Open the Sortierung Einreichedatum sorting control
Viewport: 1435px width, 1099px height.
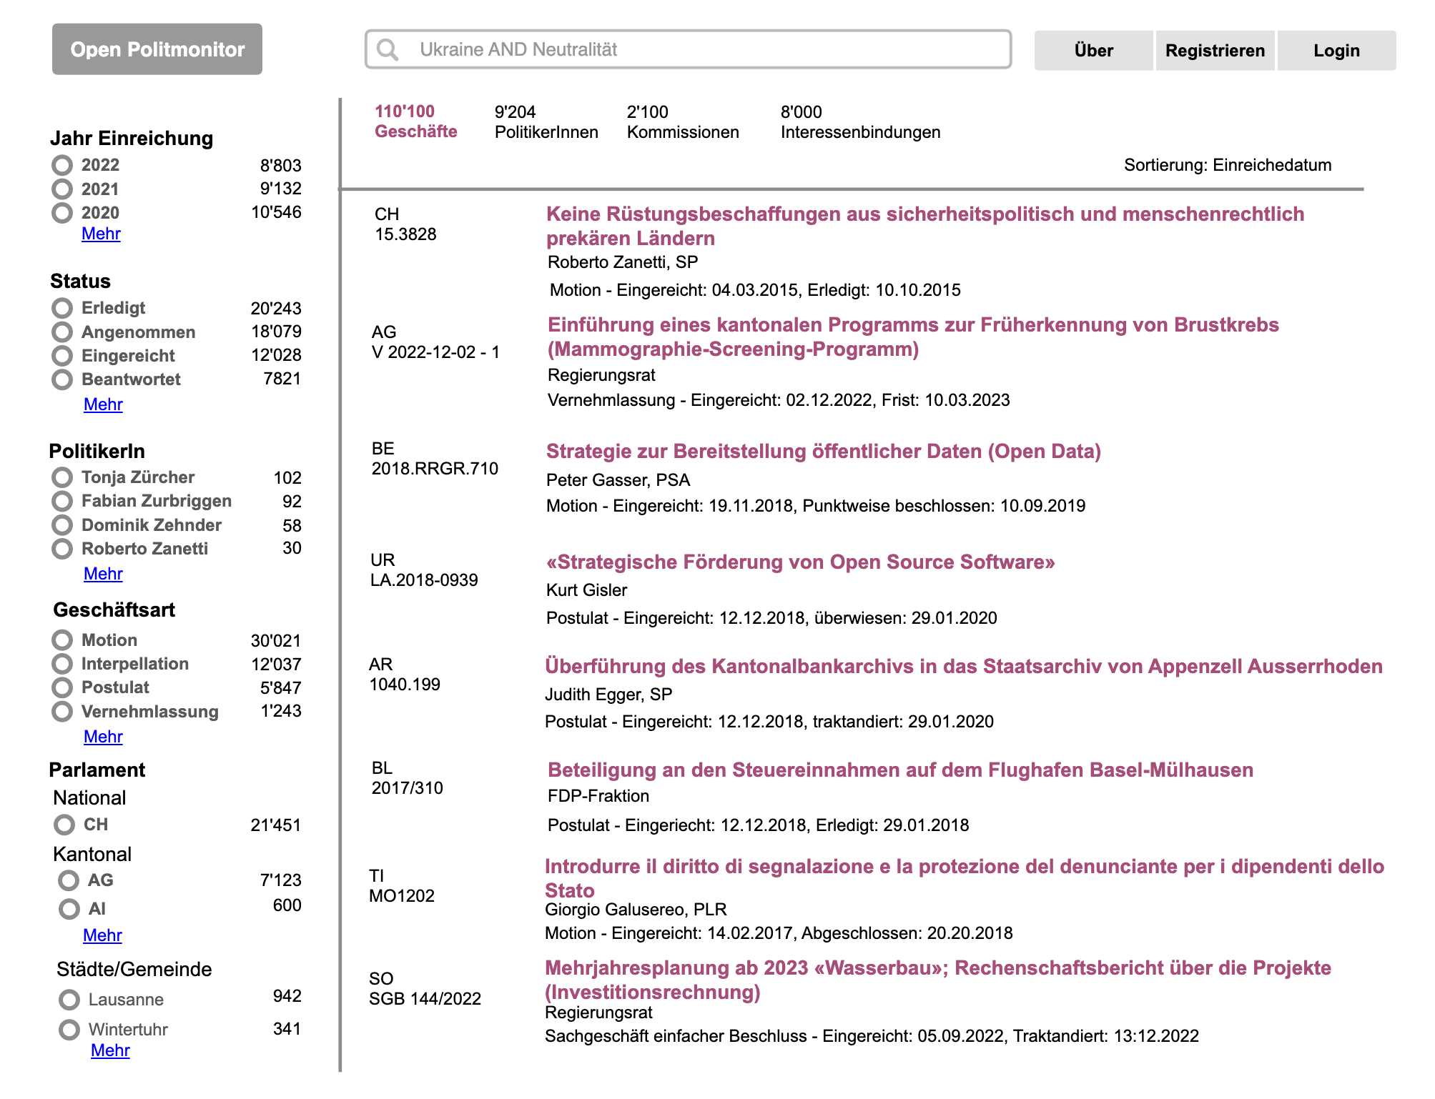point(1227,165)
